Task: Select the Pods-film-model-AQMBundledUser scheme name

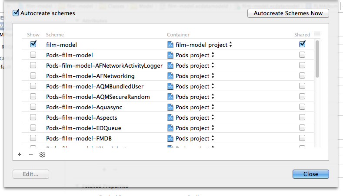Action: pyautogui.click(x=95, y=86)
